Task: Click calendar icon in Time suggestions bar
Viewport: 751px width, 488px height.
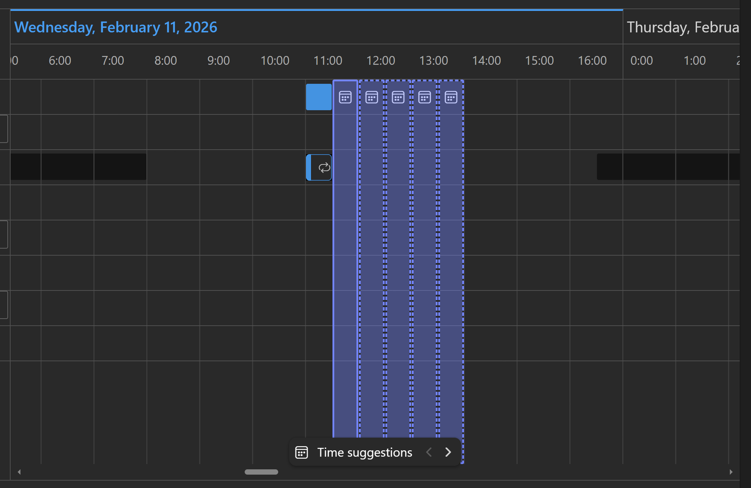Action: click(x=301, y=452)
